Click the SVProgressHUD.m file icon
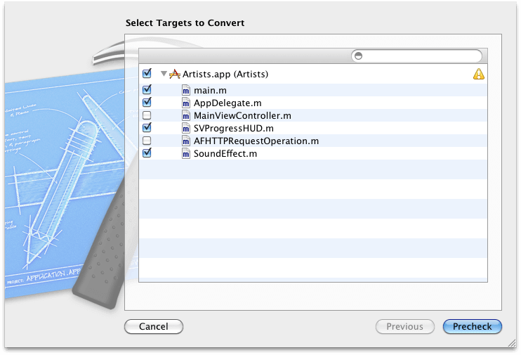 [186, 128]
